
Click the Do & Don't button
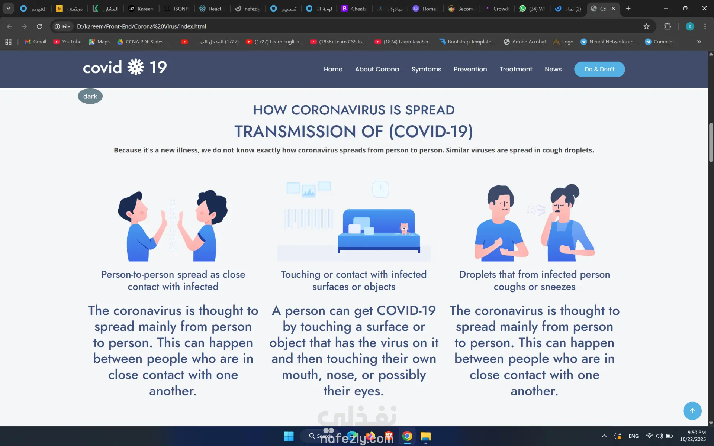[x=599, y=69]
